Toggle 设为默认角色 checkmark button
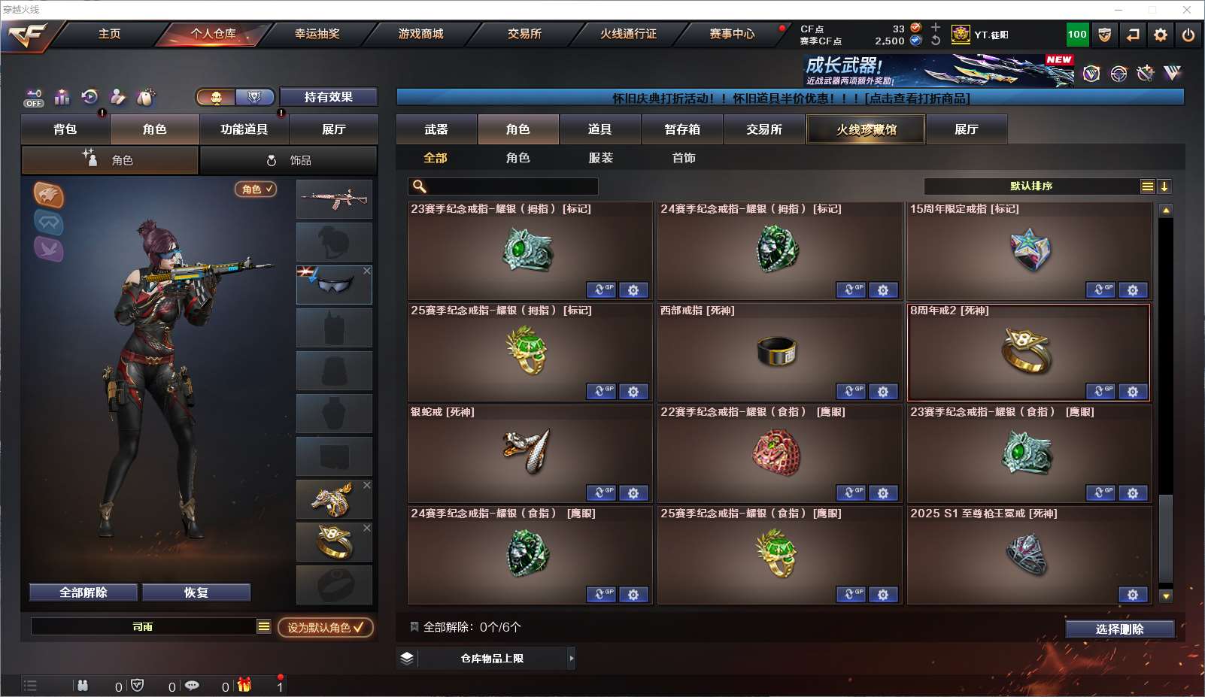The image size is (1205, 697). (326, 627)
